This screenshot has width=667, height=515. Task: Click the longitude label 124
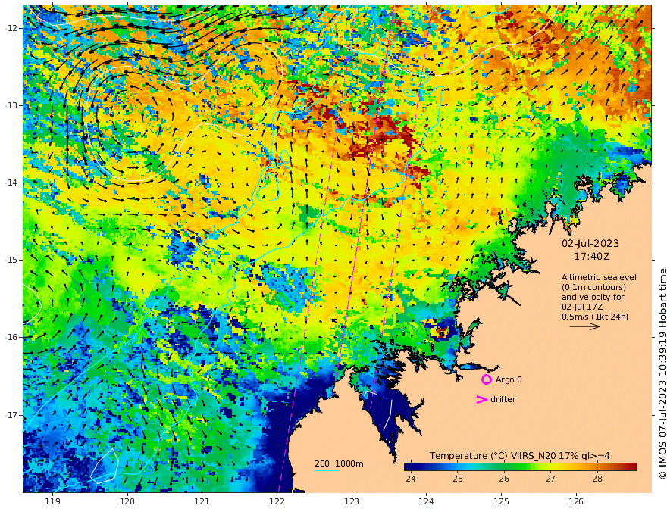427,502
